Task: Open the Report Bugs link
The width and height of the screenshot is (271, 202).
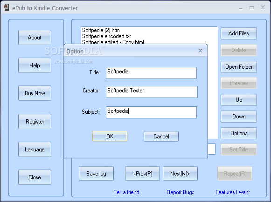Action: [180, 192]
